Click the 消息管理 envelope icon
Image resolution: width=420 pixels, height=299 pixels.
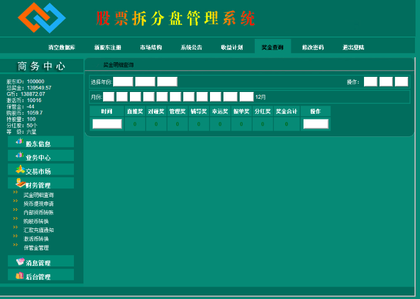click(x=20, y=261)
